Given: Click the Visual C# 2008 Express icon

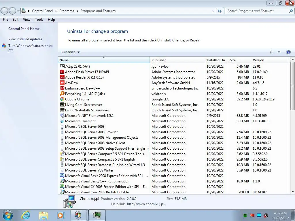Looking at the screenshot, I should pos(62,186).
